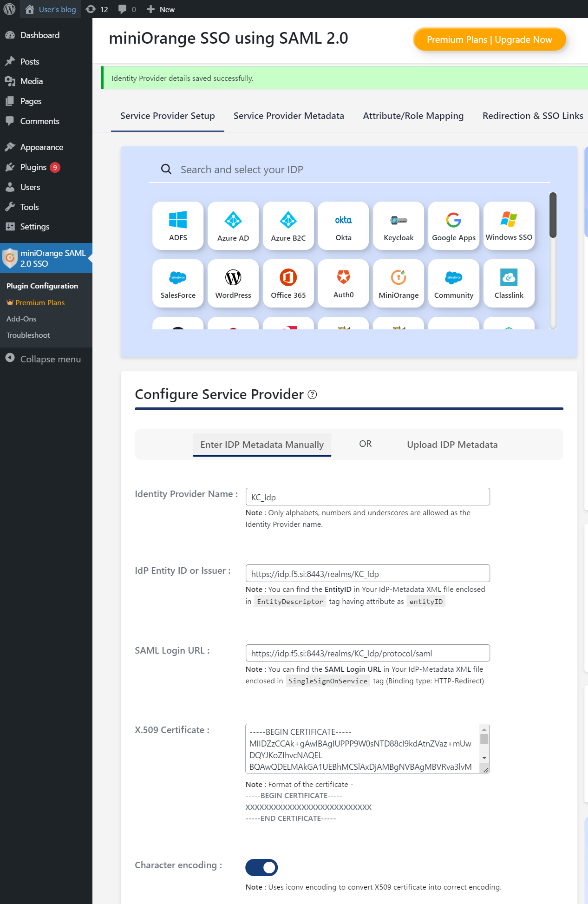Switch to Service Provider Metadata tab
Image resolution: width=588 pixels, height=904 pixels.
click(x=289, y=116)
